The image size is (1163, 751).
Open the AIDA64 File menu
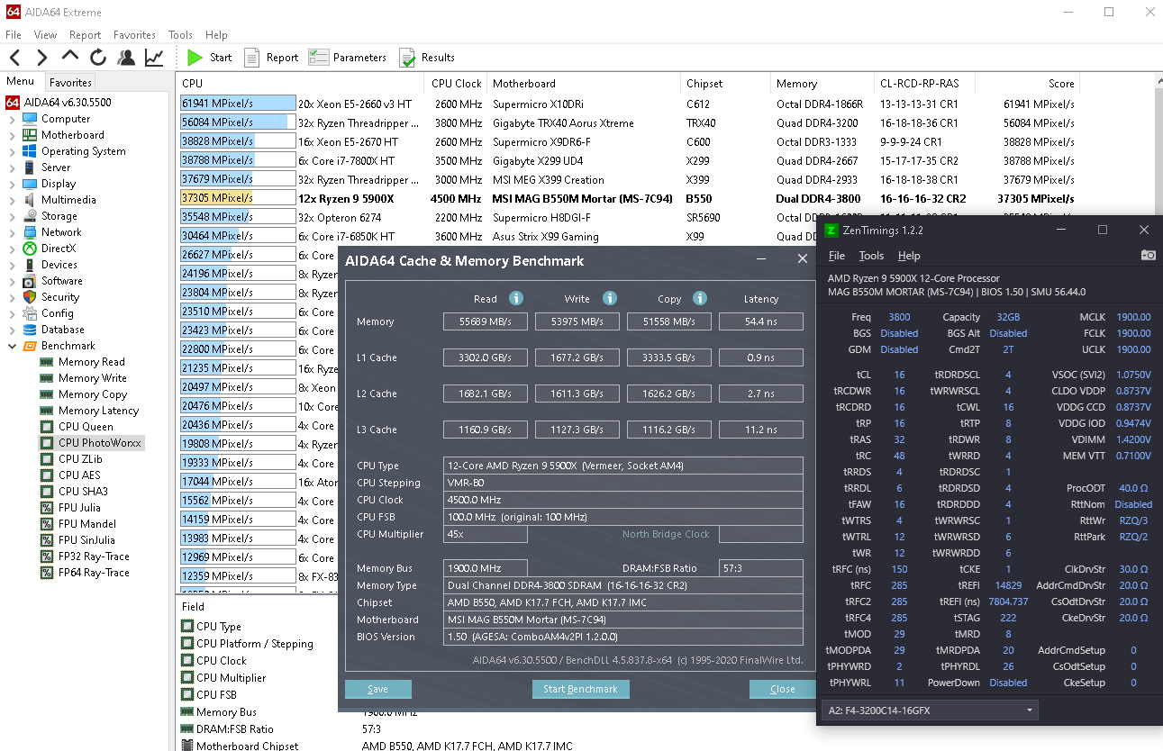tap(14, 35)
